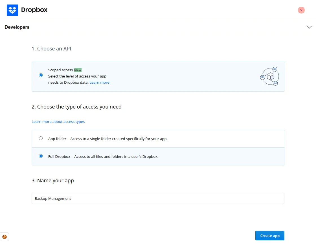Select the Full Dropbox access radio
The width and height of the screenshot is (316, 248).
point(41,156)
